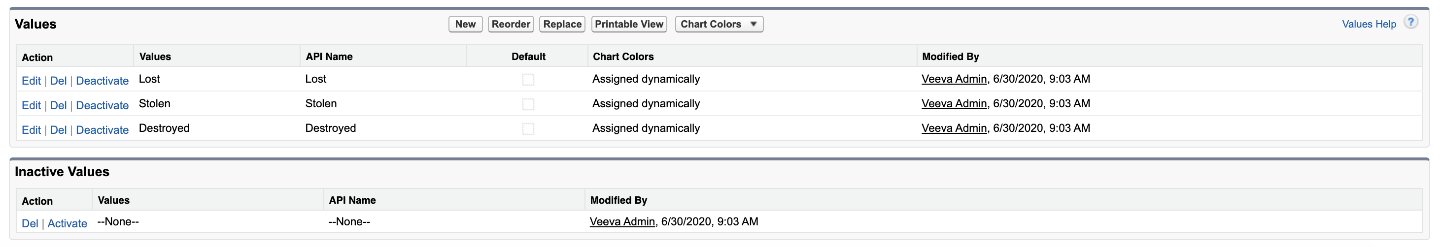1441x247 pixels.
Task: Deactivate the Destroyed picklist value
Action: (103, 130)
